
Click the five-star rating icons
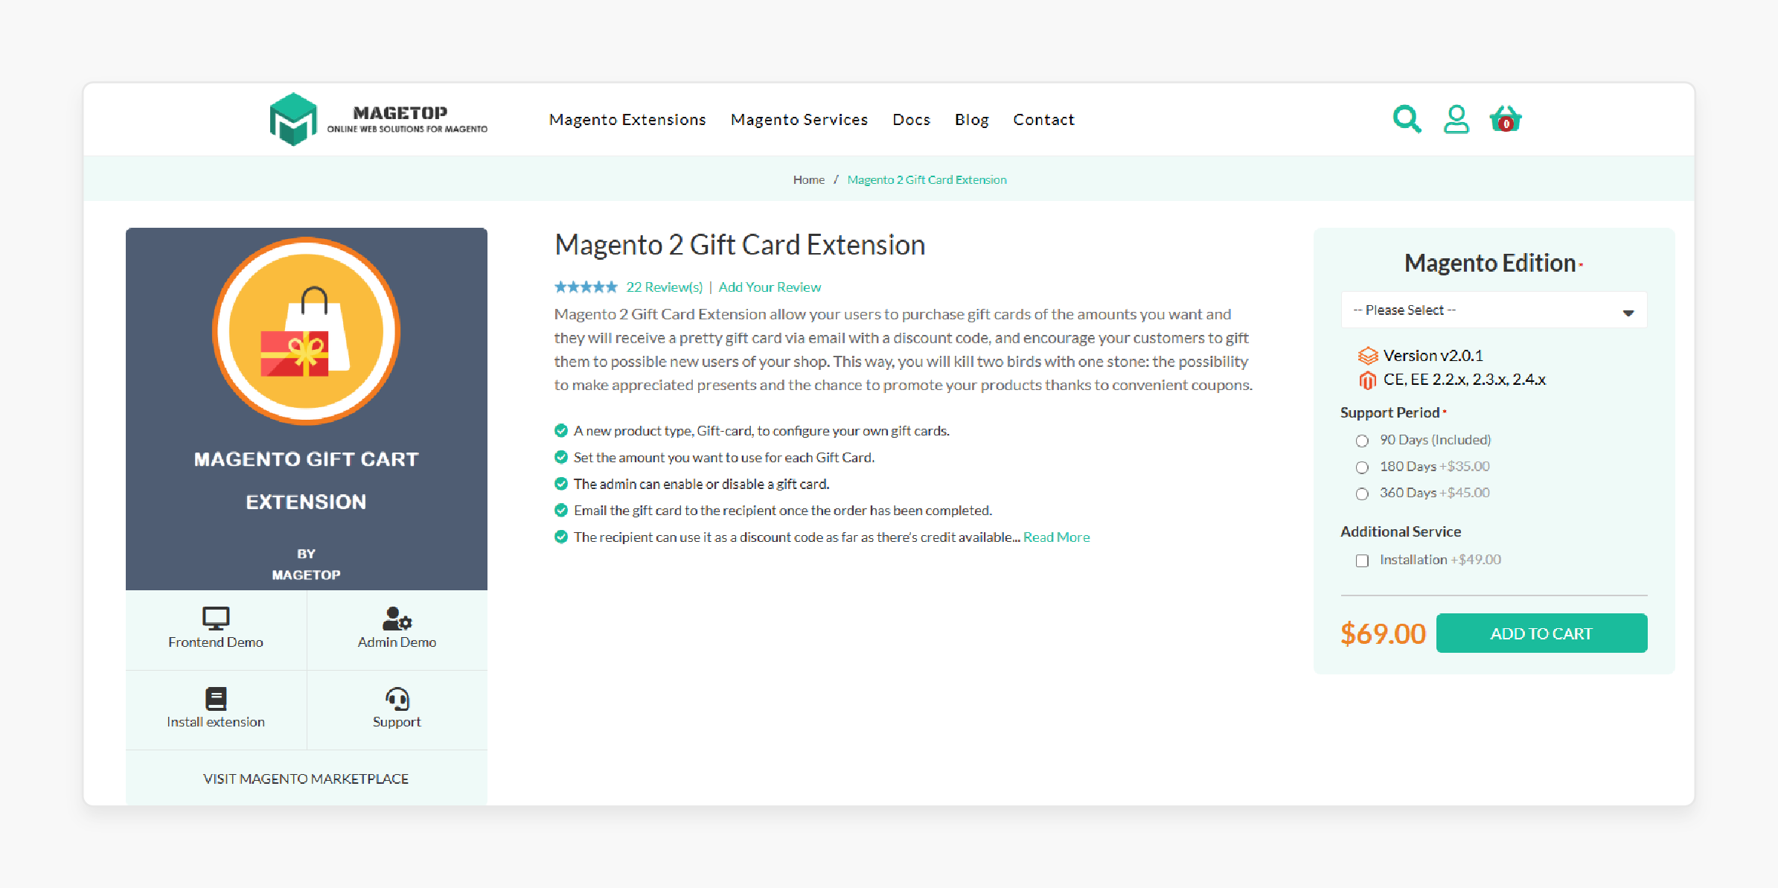click(x=586, y=287)
